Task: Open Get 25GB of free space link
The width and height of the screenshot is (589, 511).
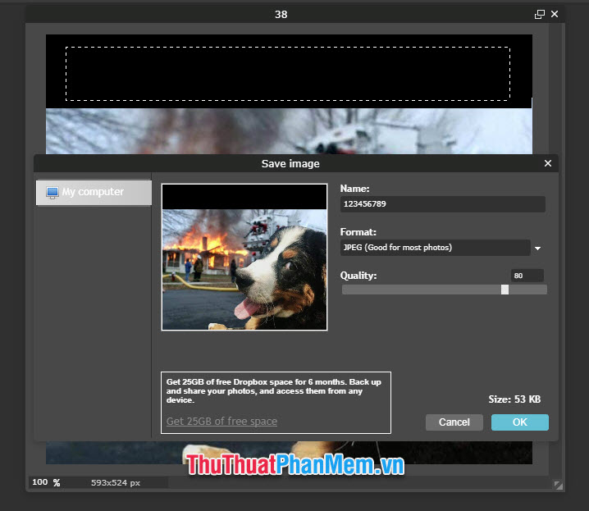Action: tap(221, 422)
